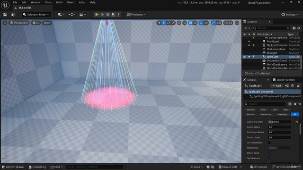Click the viewport Show button

[47, 23]
